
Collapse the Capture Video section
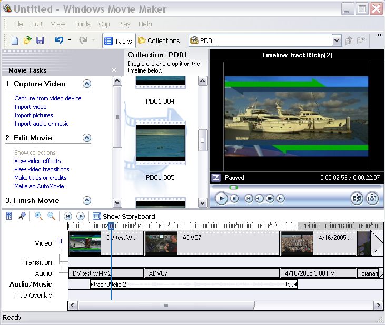(x=87, y=84)
